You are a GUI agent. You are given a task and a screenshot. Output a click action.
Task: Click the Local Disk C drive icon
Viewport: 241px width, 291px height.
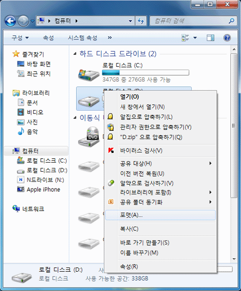click(x=89, y=75)
